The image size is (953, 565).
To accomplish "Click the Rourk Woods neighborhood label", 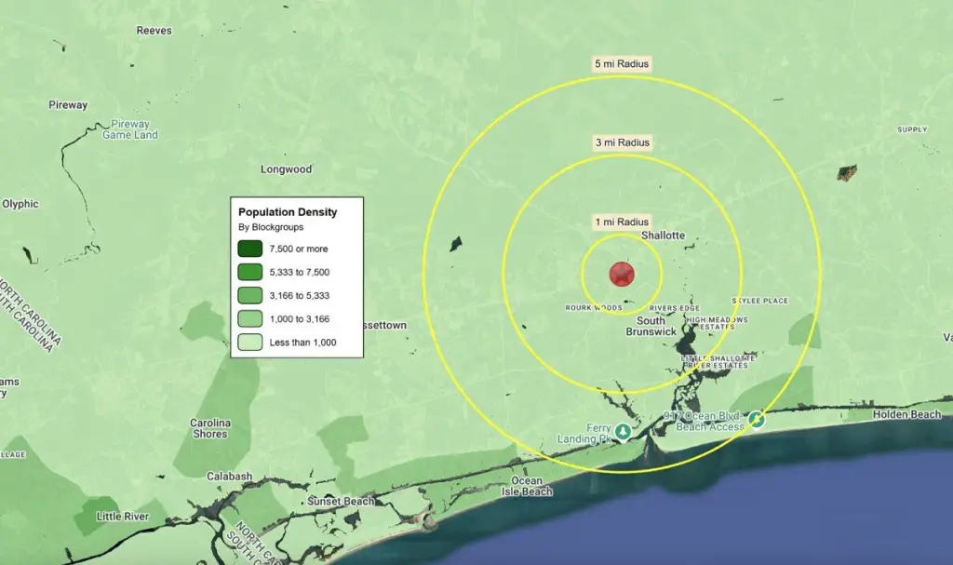I will point(594,308).
